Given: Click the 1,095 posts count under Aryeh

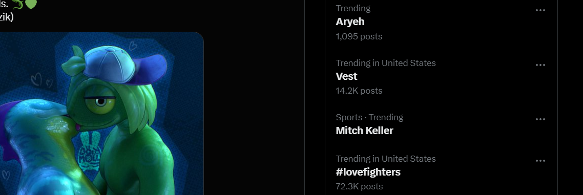Looking at the screenshot, I should 359,36.
